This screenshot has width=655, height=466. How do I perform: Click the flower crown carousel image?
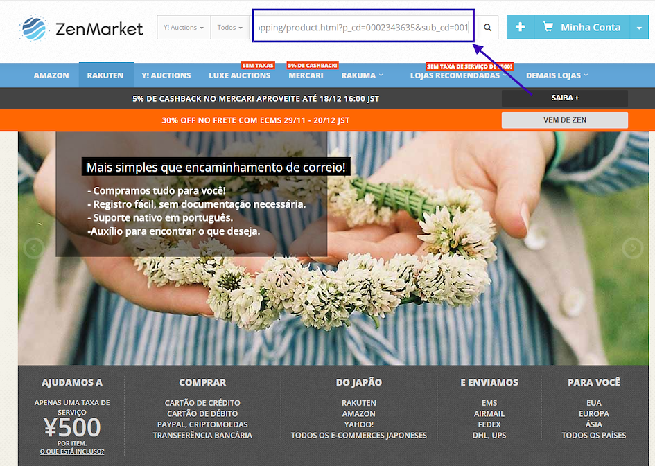333,248
